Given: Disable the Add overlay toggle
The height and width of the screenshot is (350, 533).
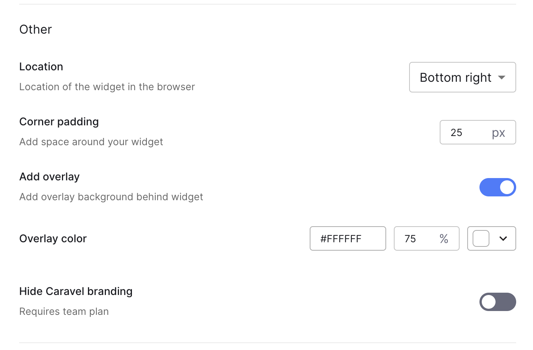Looking at the screenshot, I should click(x=498, y=187).
